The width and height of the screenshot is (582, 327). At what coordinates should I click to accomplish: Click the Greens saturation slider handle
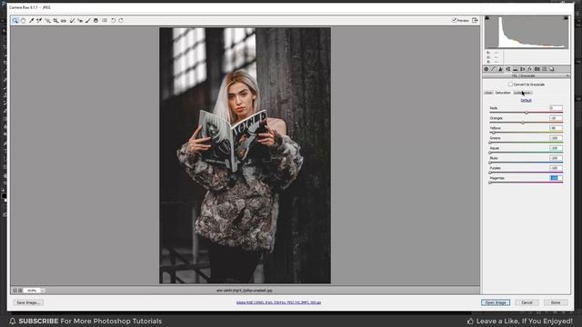pos(490,143)
